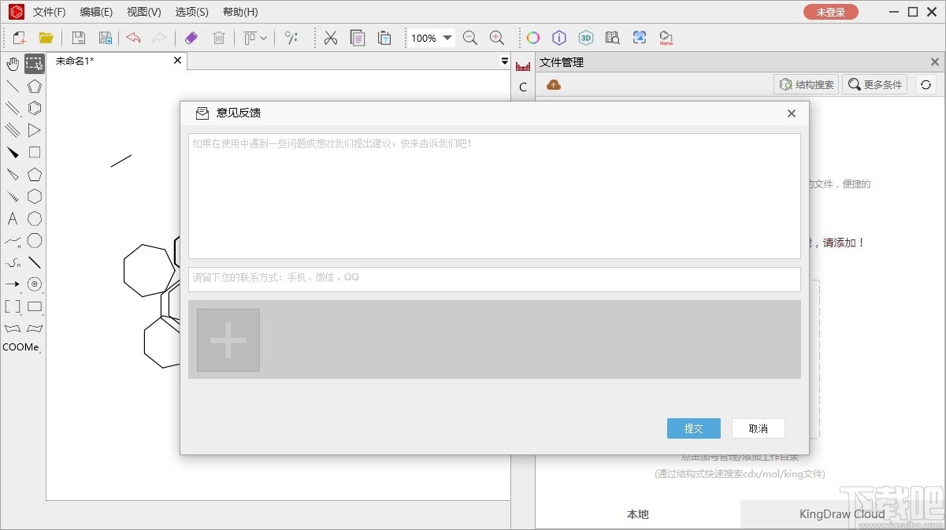Click the Name-to-structure conversion icon
Viewport: 946px width, 530px height.
(666, 37)
